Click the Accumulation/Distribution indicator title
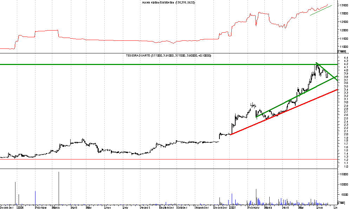This screenshot has height=209, width=349. click(x=169, y=2)
